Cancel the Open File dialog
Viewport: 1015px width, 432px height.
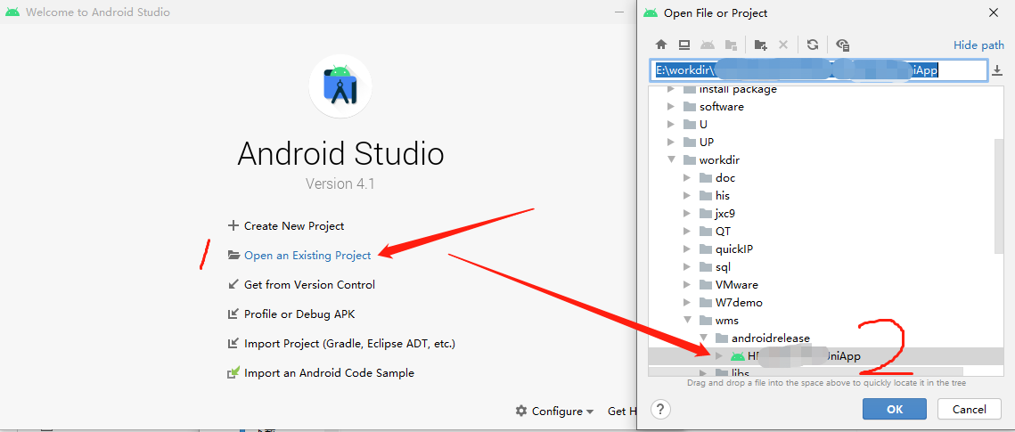pos(970,409)
